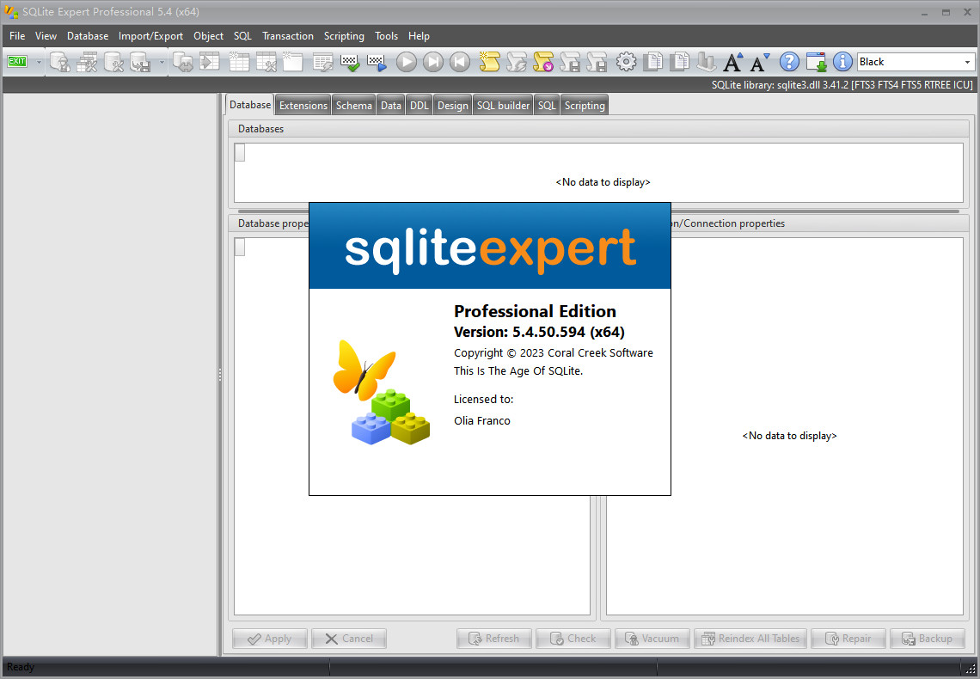Open the Help menu
Image resolution: width=980 pixels, height=679 pixels.
(x=419, y=36)
